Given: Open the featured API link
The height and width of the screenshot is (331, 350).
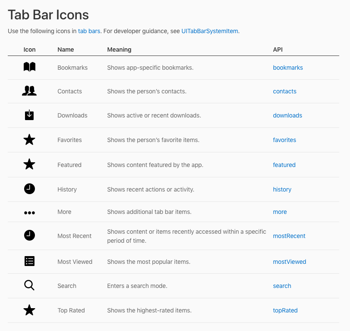Looking at the screenshot, I should coord(284,165).
